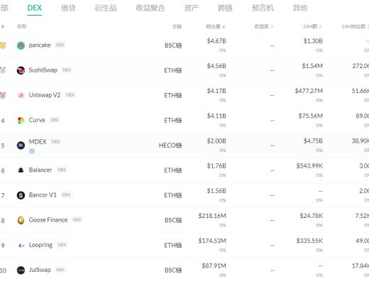Open the SushiSwap project link
This screenshot has width=369, height=284.
[43, 70]
